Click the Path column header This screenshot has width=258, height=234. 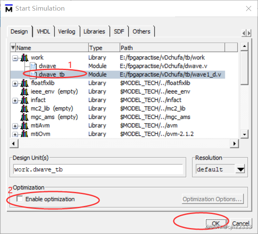[x=172, y=48]
